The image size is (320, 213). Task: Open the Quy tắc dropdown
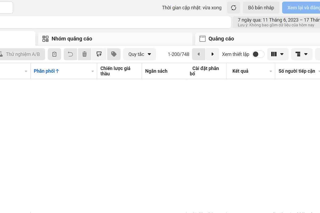click(139, 54)
